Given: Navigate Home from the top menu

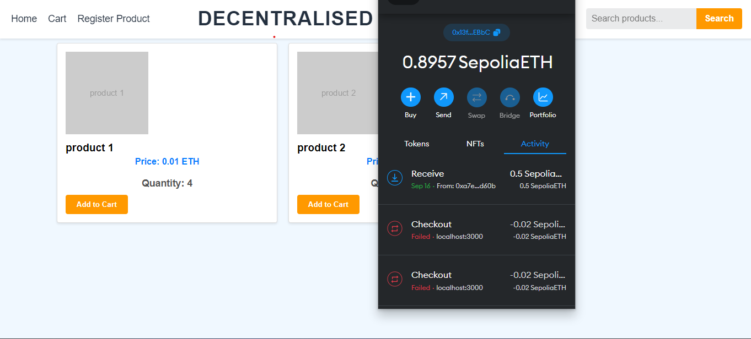Looking at the screenshot, I should pyautogui.click(x=24, y=19).
